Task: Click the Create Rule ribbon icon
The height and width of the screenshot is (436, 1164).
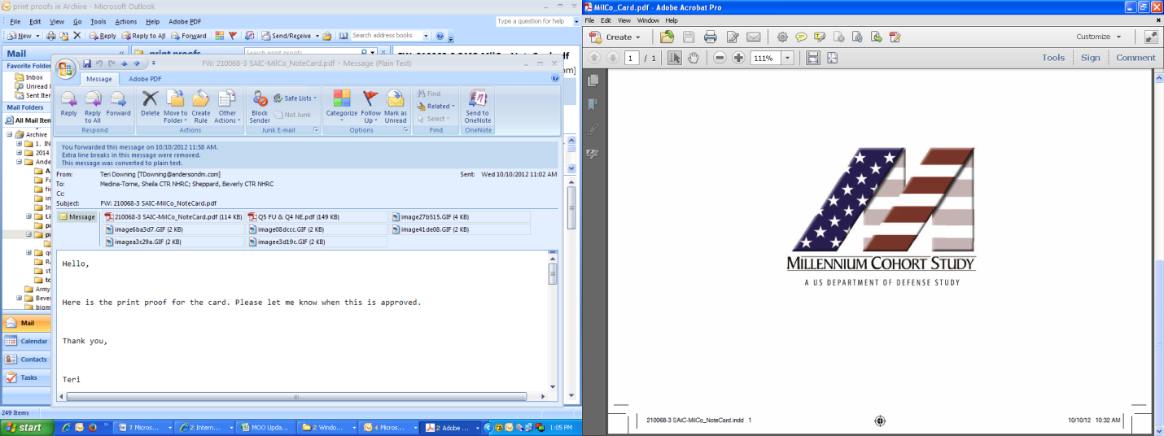Action: pyautogui.click(x=200, y=107)
